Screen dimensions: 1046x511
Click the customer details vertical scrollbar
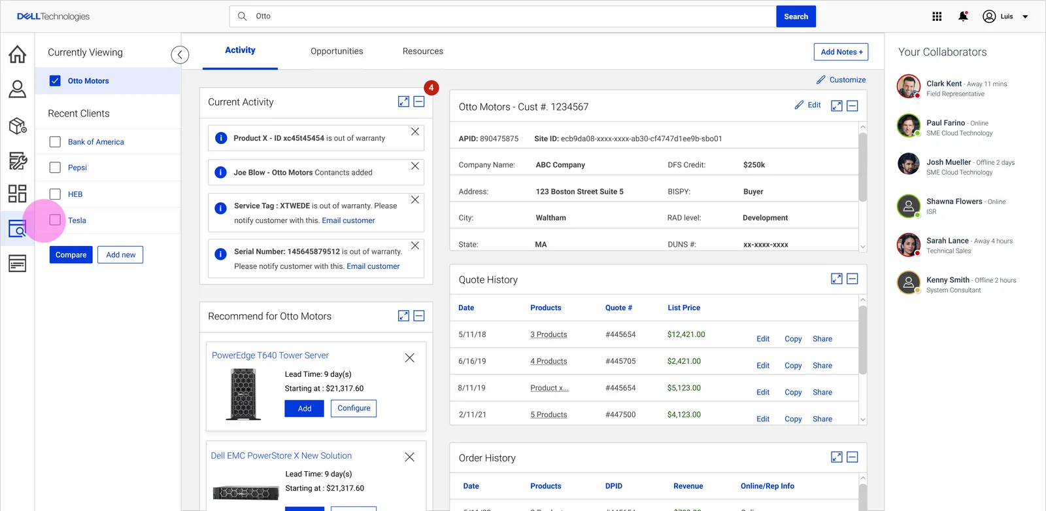pos(862,167)
